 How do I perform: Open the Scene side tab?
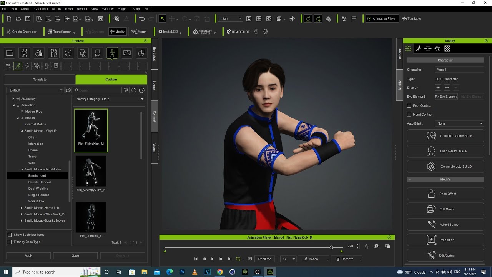pyautogui.click(x=155, y=85)
